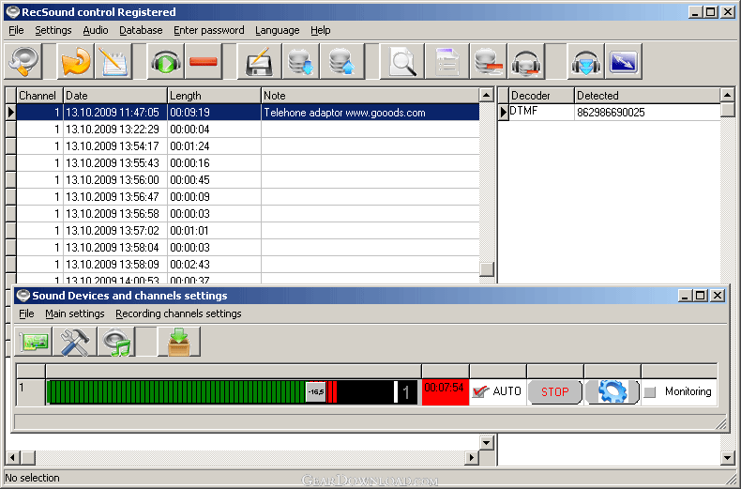Click database upload arrow icon
741x489 pixels.
point(341,61)
